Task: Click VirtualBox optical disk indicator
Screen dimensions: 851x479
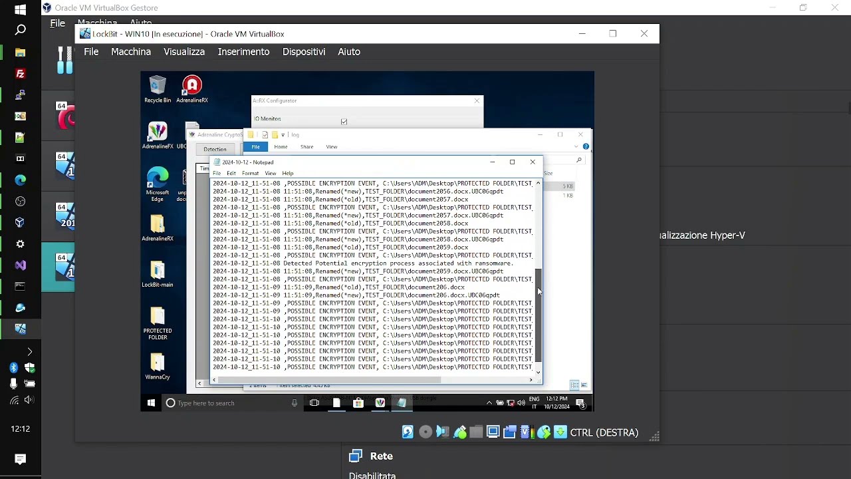Action: tap(425, 432)
